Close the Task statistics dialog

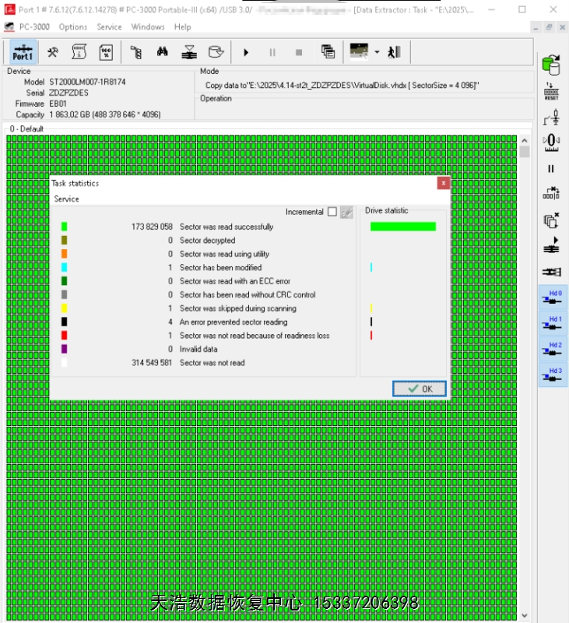click(x=443, y=183)
